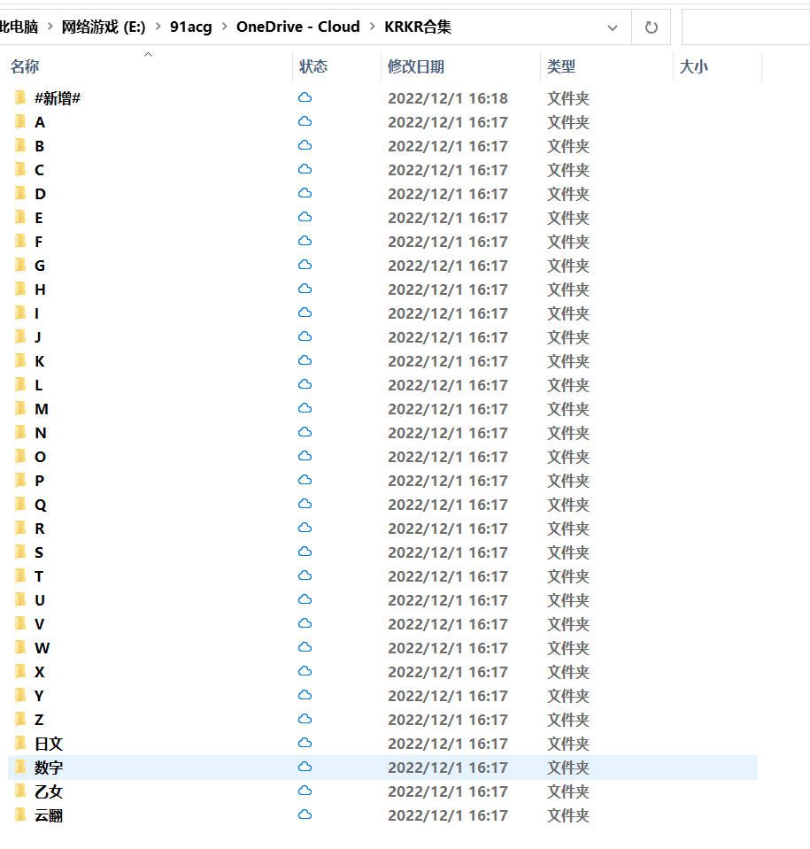Select the folder icon for M
810x849 pixels.
pos(20,409)
